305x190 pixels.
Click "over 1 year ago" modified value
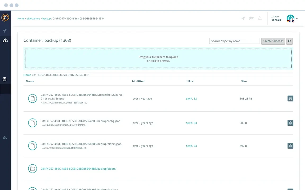(142, 99)
